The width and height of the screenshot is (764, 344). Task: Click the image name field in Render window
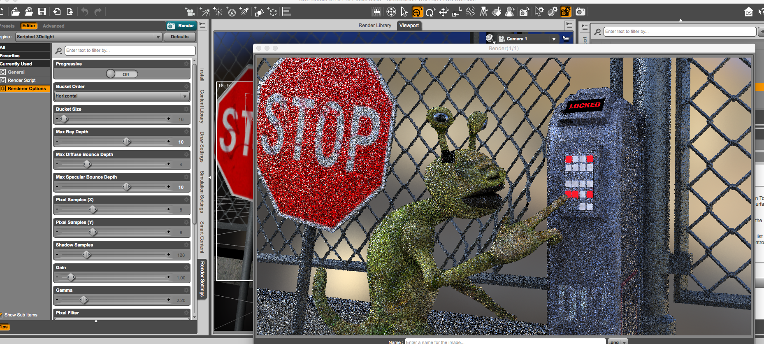pos(505,342)
